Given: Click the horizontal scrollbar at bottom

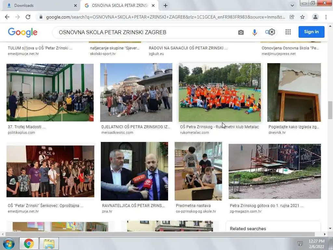Looking at the screenshot, I should (x=160, y=234).
